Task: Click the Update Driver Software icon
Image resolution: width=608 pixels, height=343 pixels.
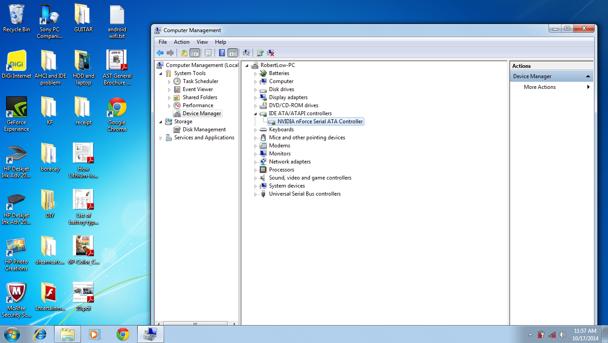Action: coord(260,53)
